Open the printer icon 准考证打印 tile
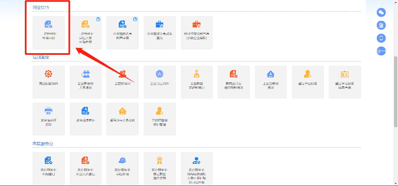This screenshot has width=398, height=186. pyautogui.click(x=48, y=119)
